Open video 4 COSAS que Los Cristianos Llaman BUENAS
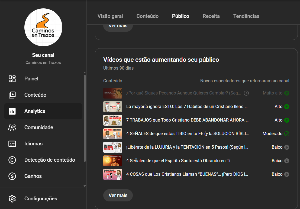The image size is (300, 209). (x=187, y=174)
